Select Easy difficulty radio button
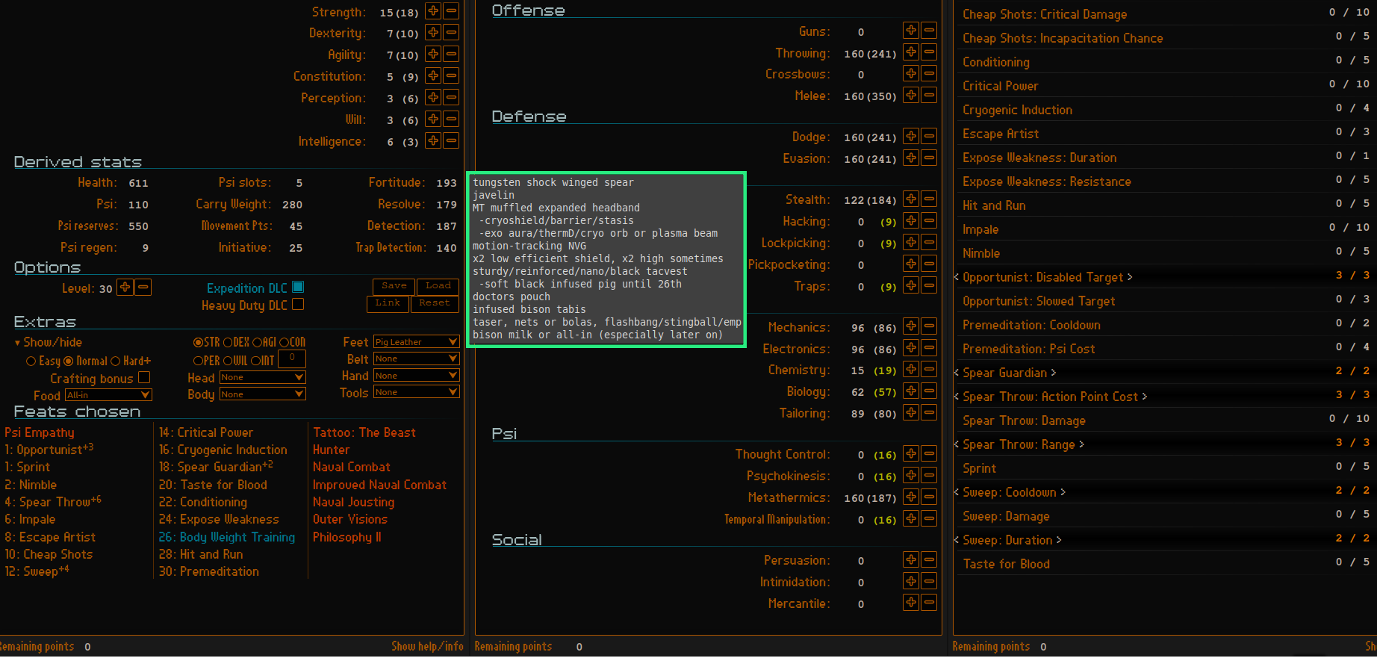1377x658 pixels. [x=31, y=361]
